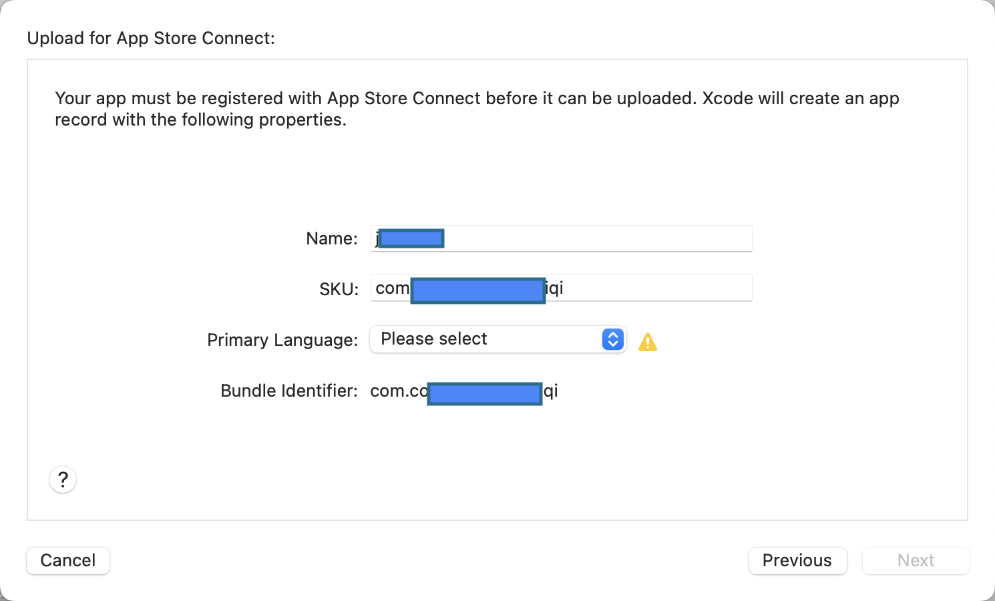Viewport: 995px width, 601px height.
Task: Click the blue redacted box in Name field
Action: [x=409, y=238]
